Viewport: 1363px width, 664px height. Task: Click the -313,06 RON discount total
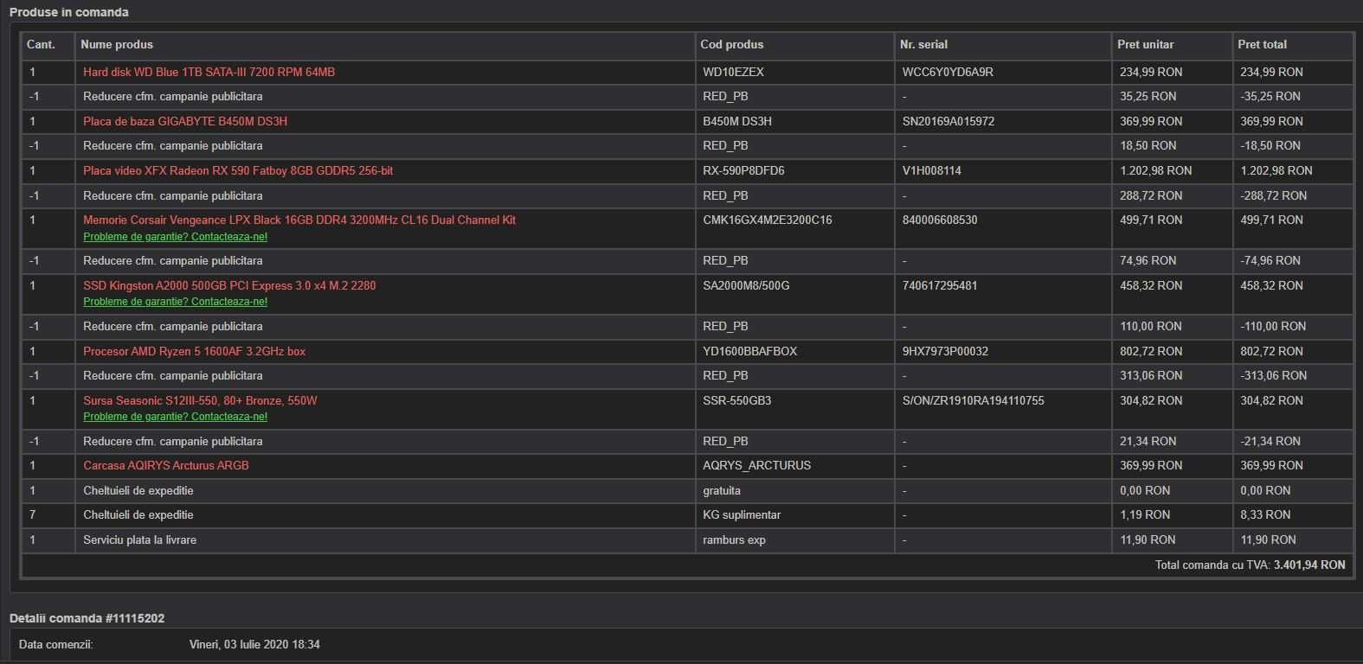tap(1274, 375)
